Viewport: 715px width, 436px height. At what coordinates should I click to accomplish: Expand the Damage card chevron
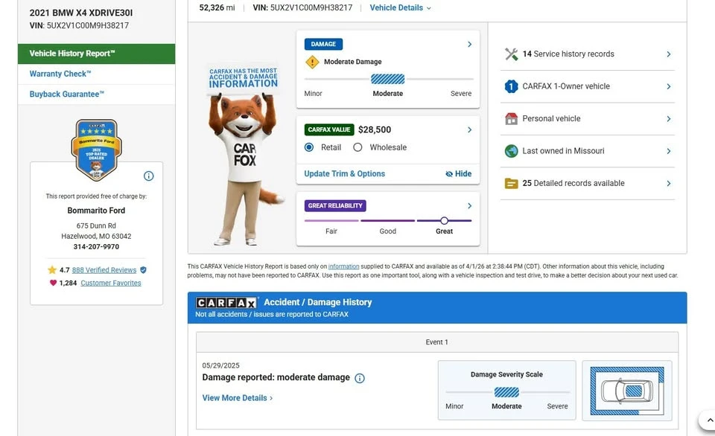click(x=469, y=44)
